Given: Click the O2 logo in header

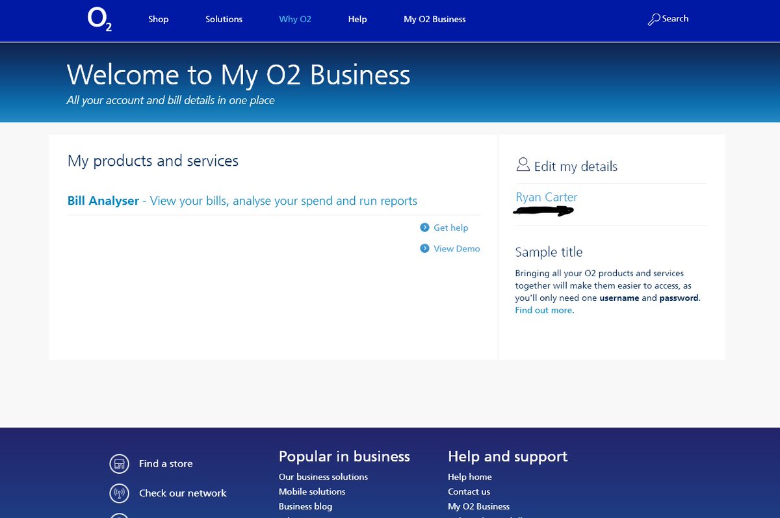Looking at the screenshot, I should click(x=99, y=19).
